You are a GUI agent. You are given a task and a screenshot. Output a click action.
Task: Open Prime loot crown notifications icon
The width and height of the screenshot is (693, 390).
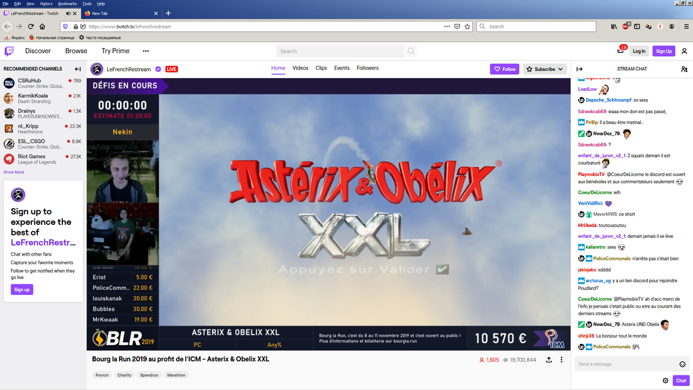tap(620, 51)
